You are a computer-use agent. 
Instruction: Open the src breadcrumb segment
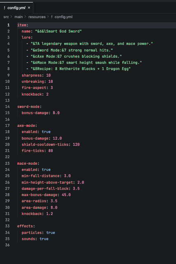point(6,17)
